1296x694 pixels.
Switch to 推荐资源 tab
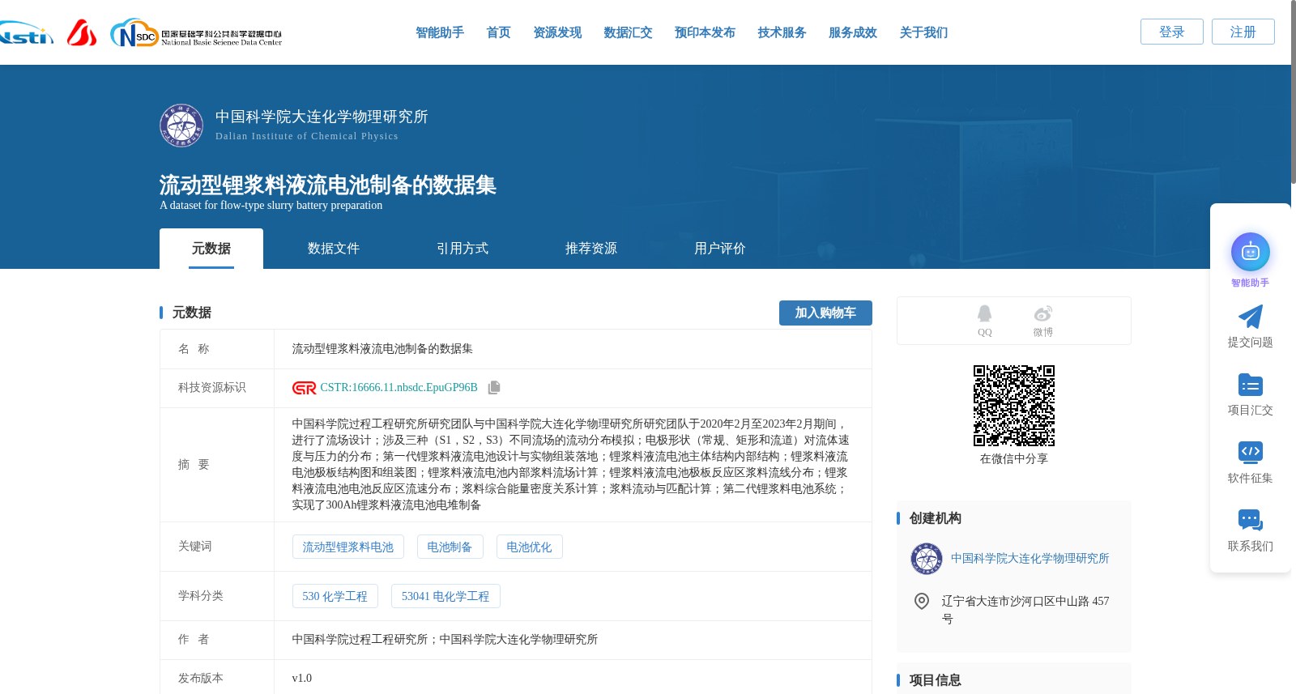click(x=591, y=249)
